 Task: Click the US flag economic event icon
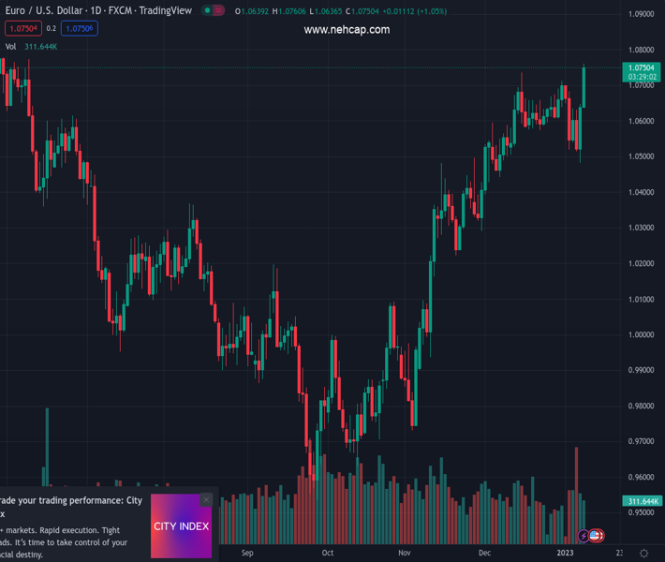coord(596,536)
